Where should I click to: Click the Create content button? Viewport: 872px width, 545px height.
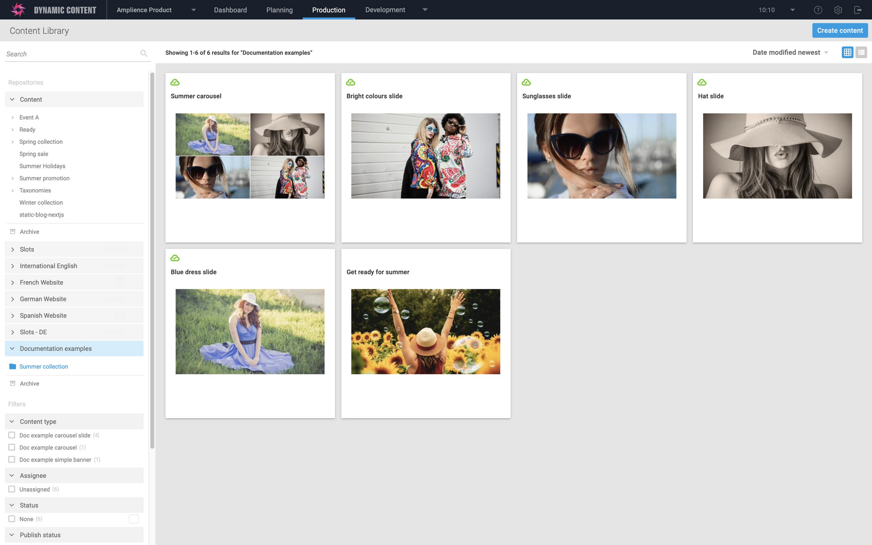click(x=840, y=30)
